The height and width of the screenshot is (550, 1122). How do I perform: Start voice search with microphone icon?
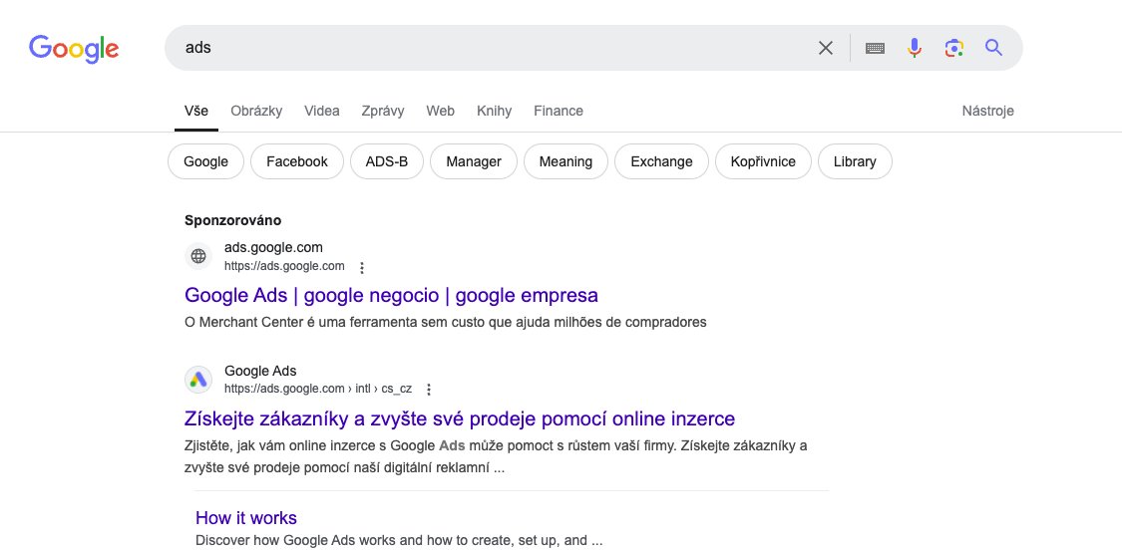coord(914,48)
